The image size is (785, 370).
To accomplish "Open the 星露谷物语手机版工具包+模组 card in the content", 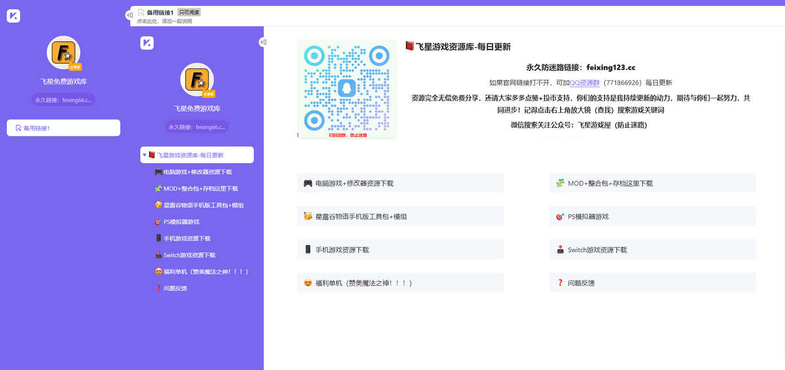I will click(400, 216).
